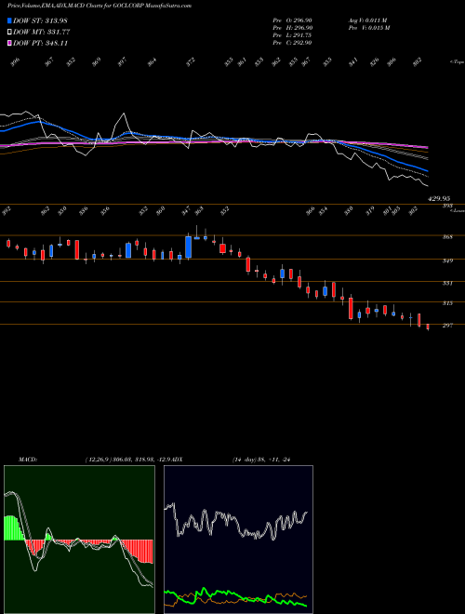The height and width of the screenshot is (614, 465).
Task: Click the 'MACD:' panel heading
Action: coord(27,460)
